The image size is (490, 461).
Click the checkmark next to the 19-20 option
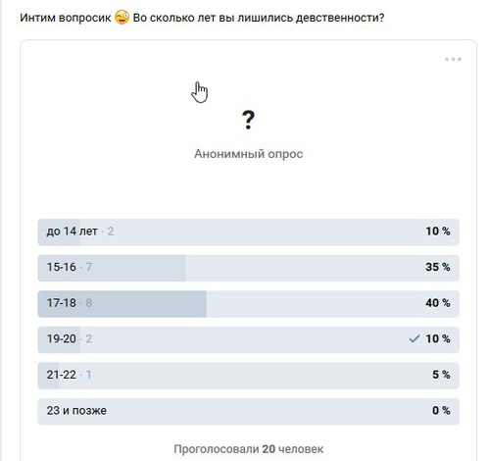tap(415, 338)
